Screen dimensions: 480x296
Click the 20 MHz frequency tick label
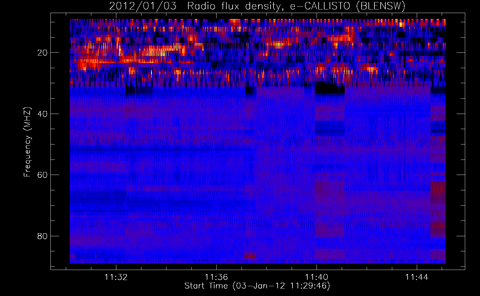42,53
